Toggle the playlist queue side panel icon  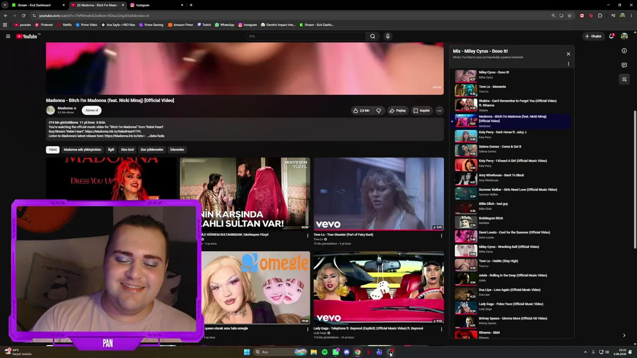pos(624,80)
